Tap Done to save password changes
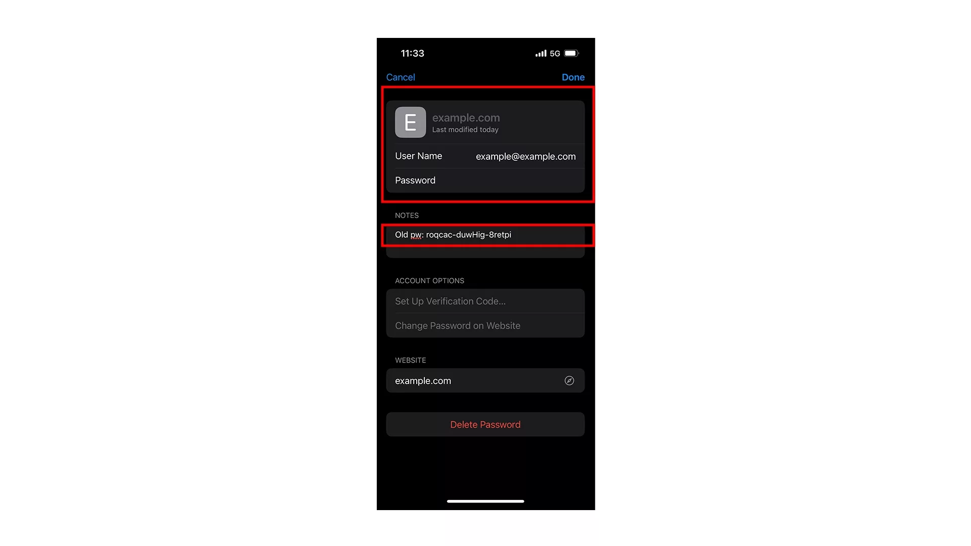 coord(573,77)
